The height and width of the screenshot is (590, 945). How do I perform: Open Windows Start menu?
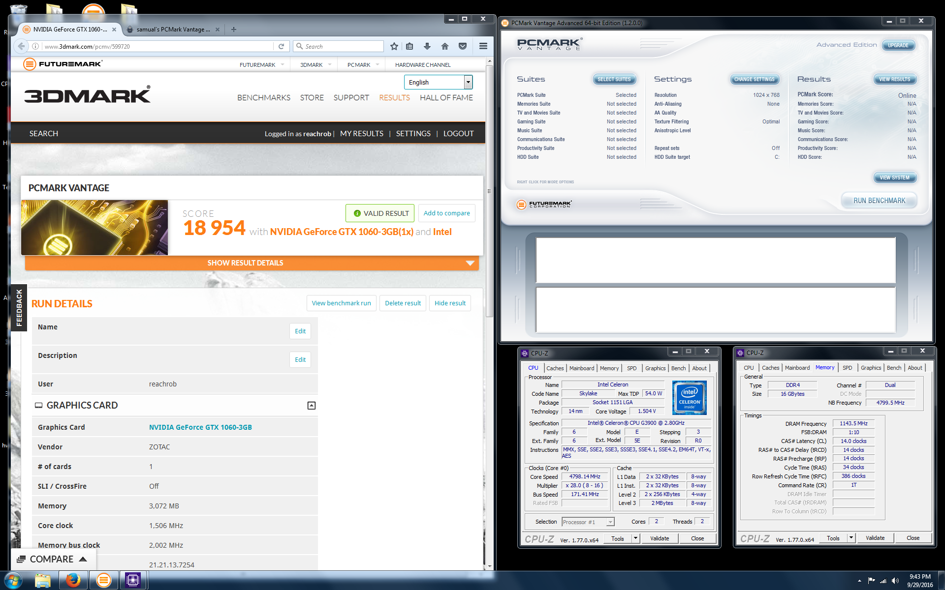[x=13, y=581]
